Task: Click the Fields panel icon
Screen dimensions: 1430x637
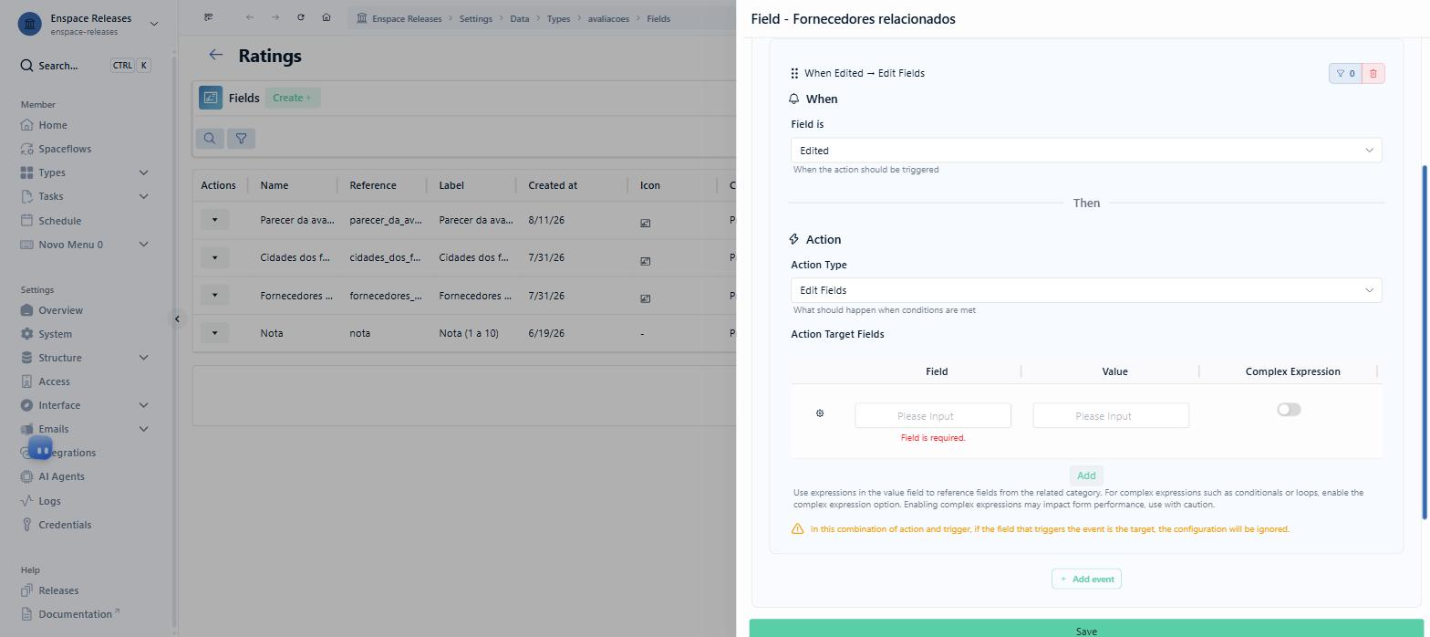Action: pos(211,97)
